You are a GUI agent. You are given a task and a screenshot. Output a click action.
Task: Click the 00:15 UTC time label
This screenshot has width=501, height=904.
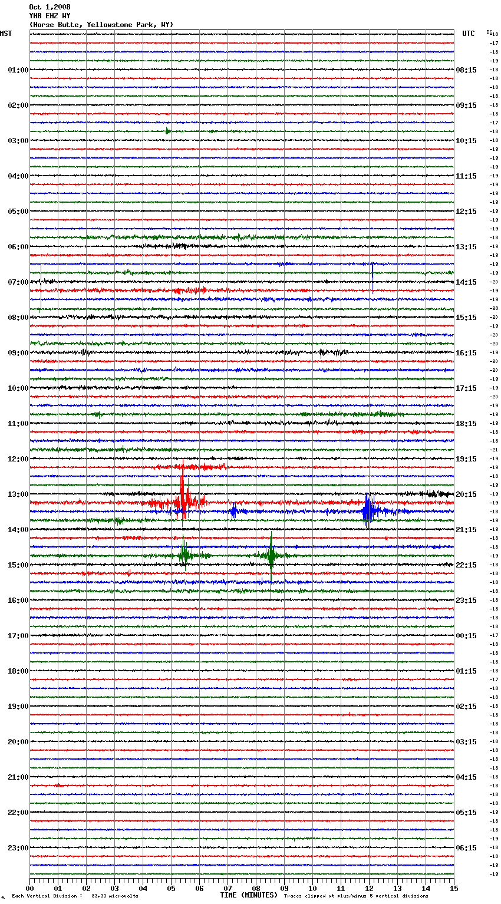point(466,636)
